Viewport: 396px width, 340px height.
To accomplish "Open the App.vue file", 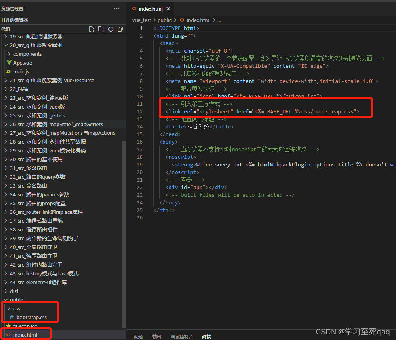I will pyautogui.click(x=22, y=63).
